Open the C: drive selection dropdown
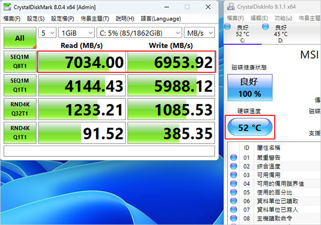 coord(139,33)
